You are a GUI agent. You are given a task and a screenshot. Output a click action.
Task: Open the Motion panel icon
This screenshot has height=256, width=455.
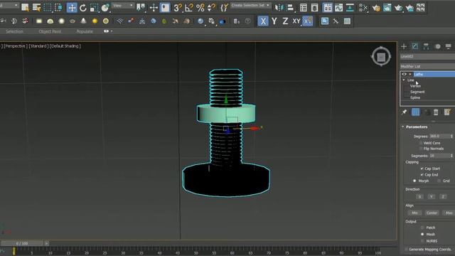click(438, 46)
